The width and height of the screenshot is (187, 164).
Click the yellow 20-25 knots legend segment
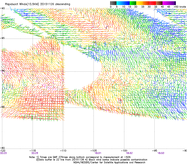coord(139,3)
